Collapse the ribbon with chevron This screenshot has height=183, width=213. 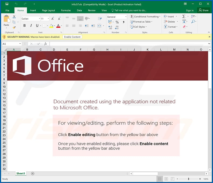click(x=209, y=32)
